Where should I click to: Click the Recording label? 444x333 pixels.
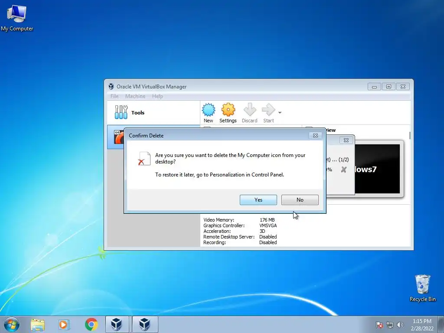point(215,242)
